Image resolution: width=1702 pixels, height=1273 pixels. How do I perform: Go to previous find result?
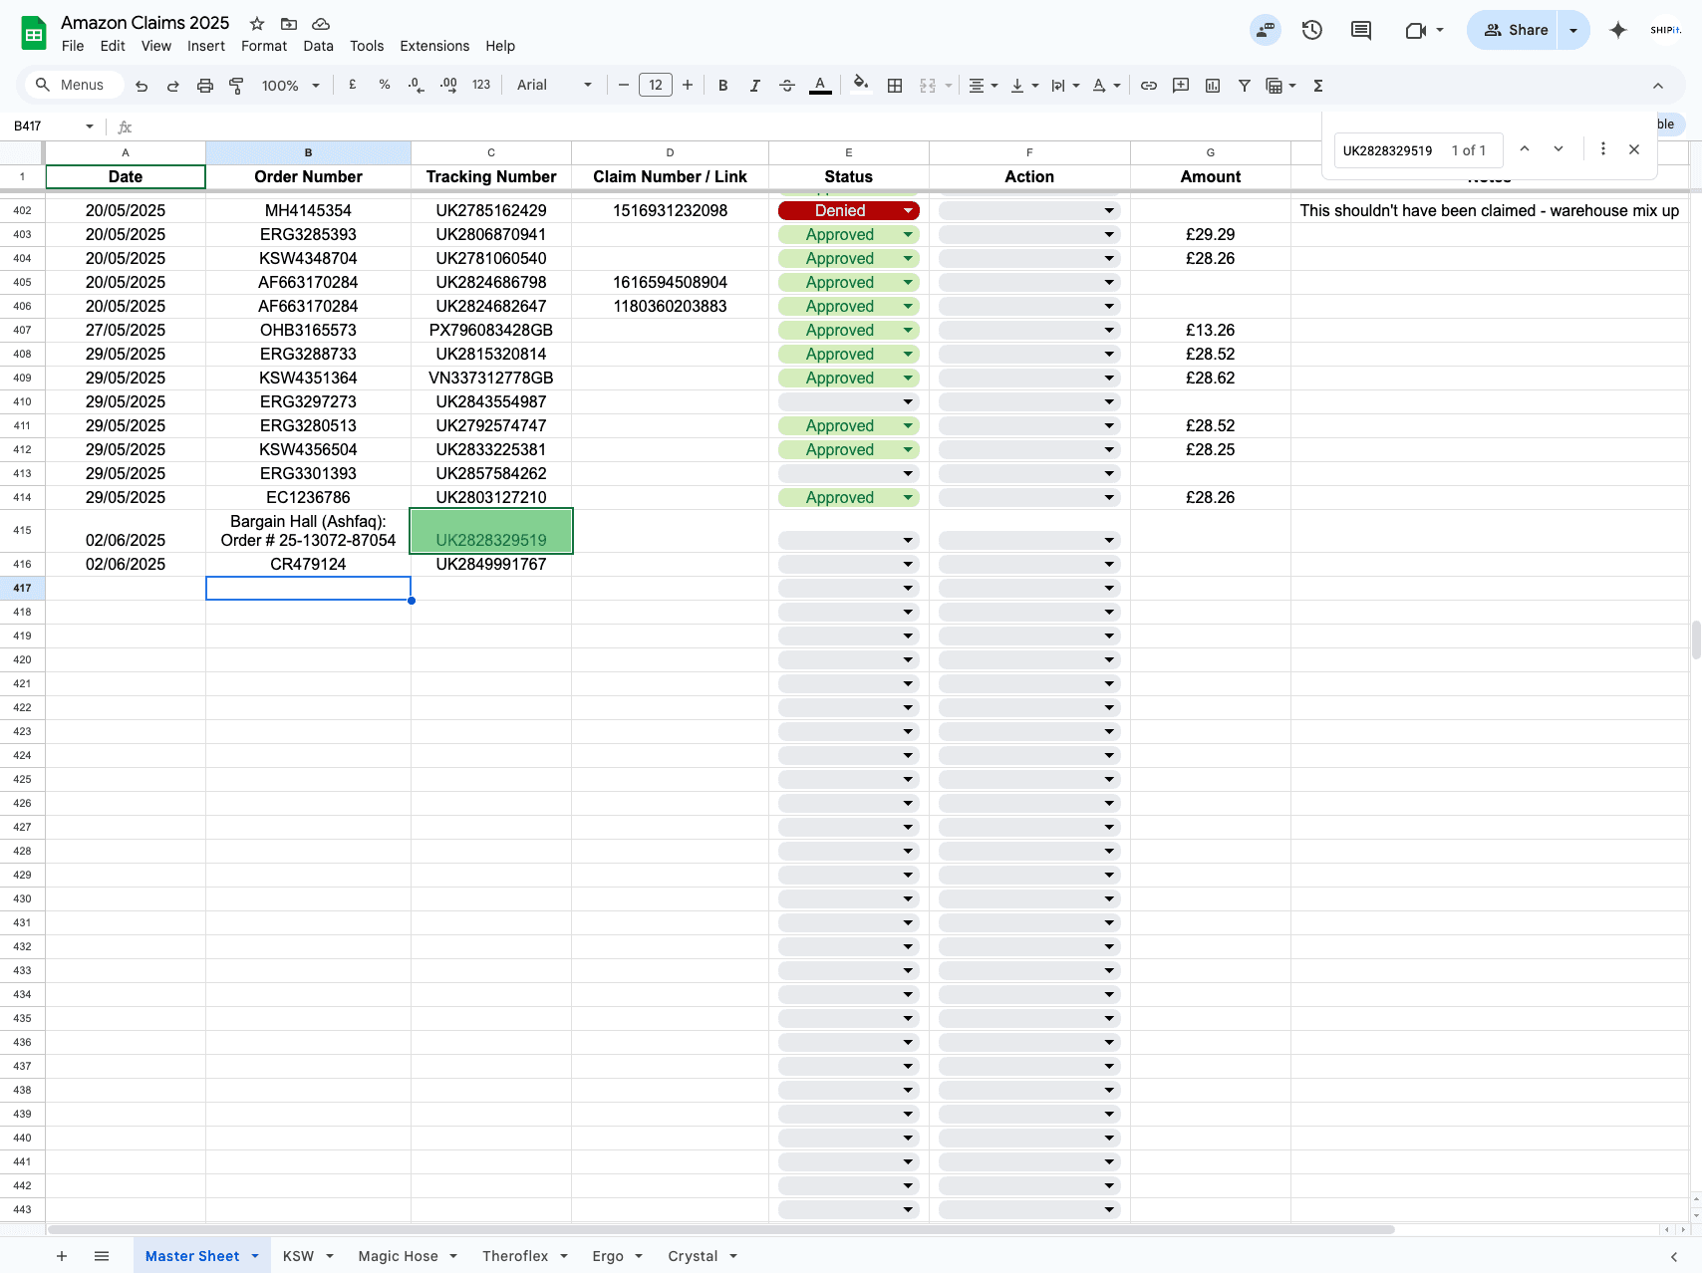1525,149
